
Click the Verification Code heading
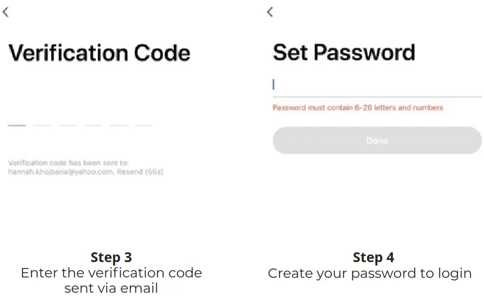coord(100,53)
